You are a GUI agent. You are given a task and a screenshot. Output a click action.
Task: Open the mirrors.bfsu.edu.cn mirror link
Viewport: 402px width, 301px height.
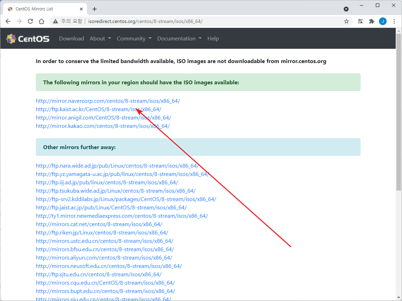click(x=105, y=249)
